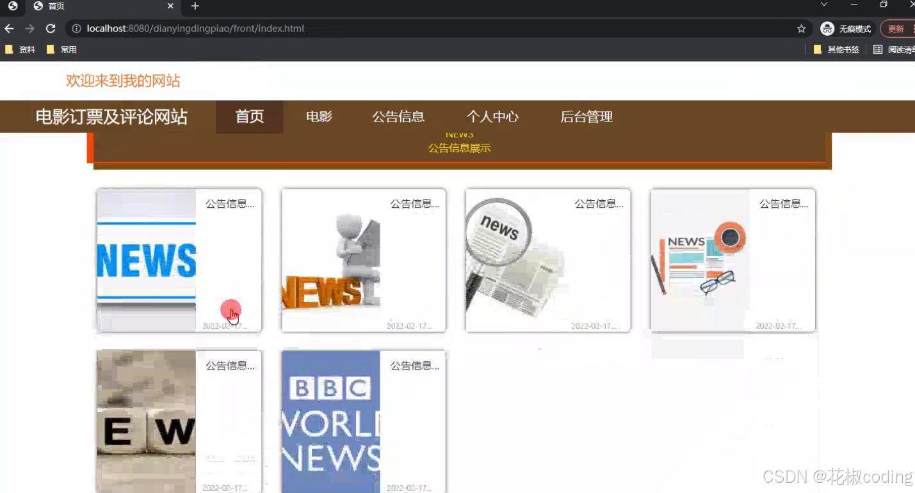Bookmark this page using the star icon
The width and height of the screenshot is (915, 493).
click(x=801, y=28)
